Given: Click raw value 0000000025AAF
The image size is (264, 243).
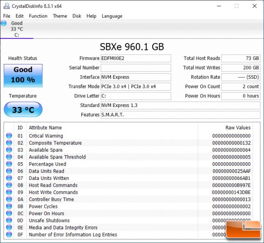Looking at the screenshot, I should coord(232,171).
